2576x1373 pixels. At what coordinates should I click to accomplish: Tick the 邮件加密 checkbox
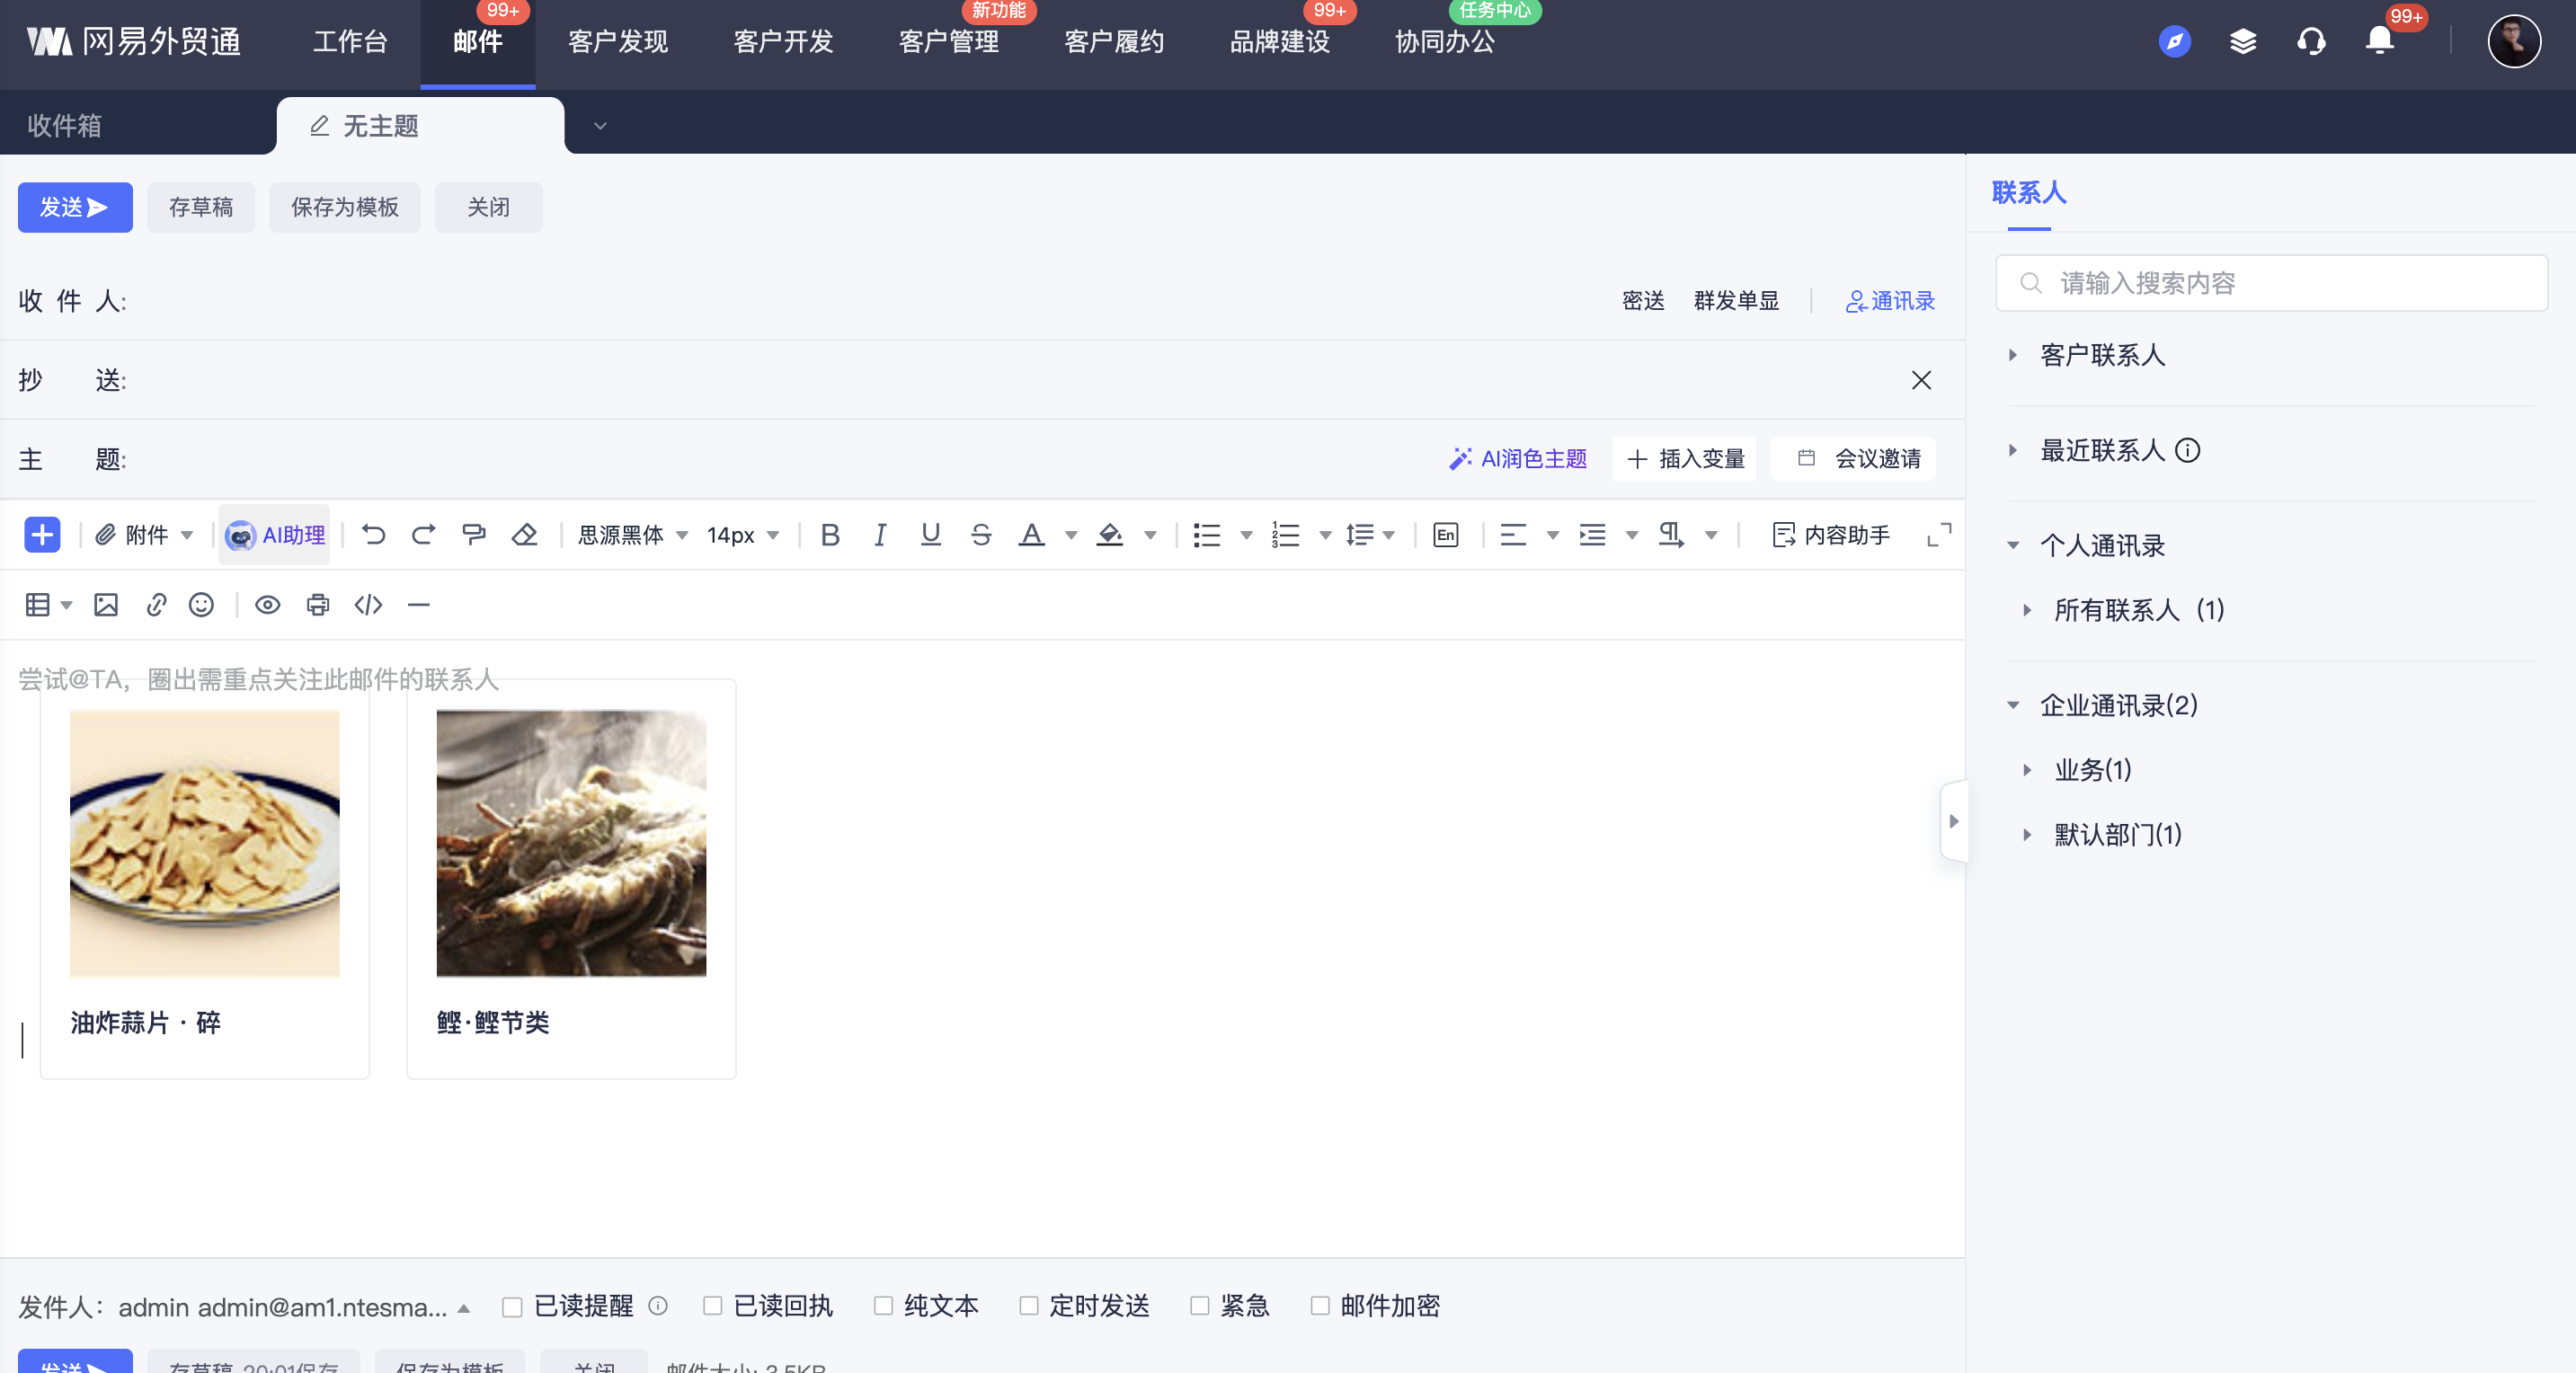[1320, 1306]
